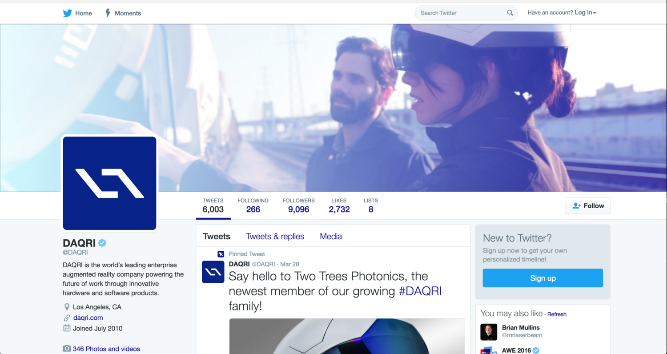
Task: Open the profile header banner photo
Action: 333,108
